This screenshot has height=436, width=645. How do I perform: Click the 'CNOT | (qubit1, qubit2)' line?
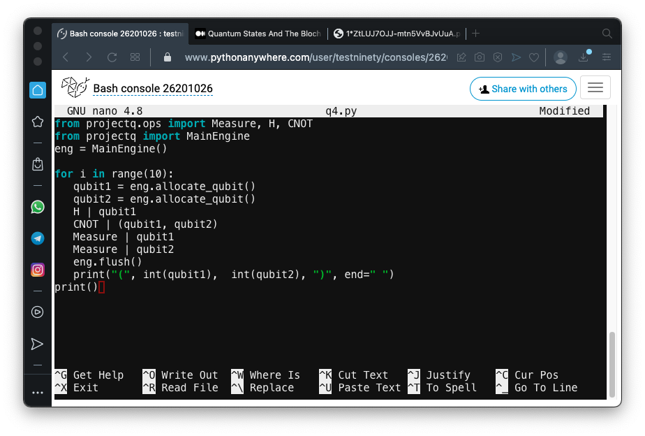tap(145, 224)
